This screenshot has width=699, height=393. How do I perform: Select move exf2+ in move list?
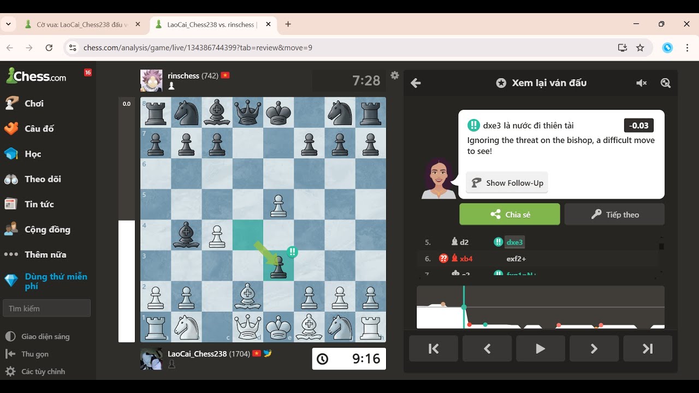point(517,259)
